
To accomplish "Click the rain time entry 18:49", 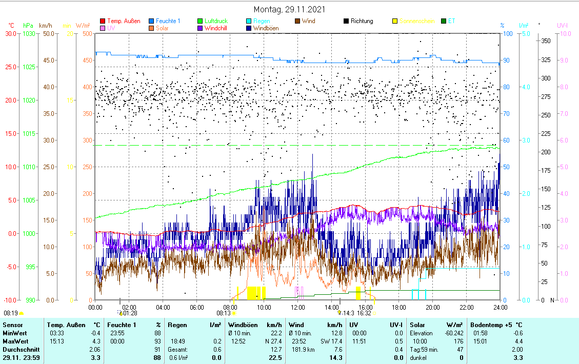I will point(177,341).
